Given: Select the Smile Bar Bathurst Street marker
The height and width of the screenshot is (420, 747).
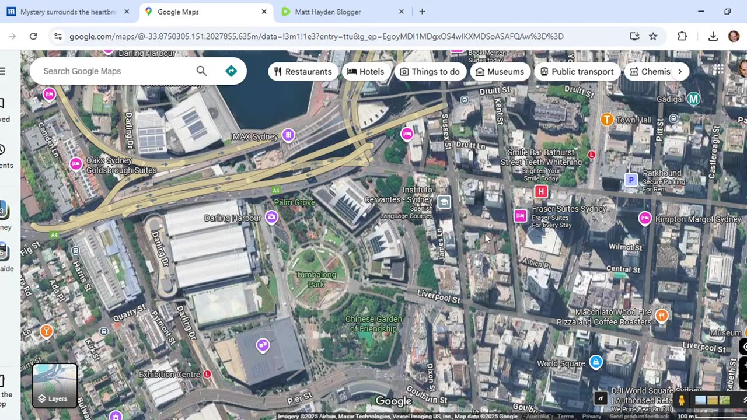Looking at the screenshot, I should (592, 155).
